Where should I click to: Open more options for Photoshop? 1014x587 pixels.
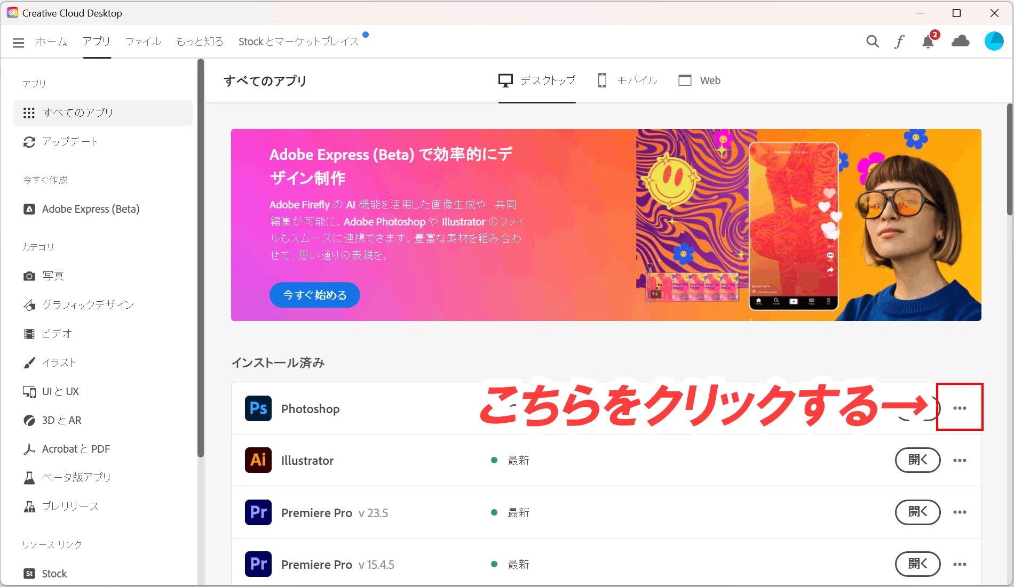pos(960,408)
